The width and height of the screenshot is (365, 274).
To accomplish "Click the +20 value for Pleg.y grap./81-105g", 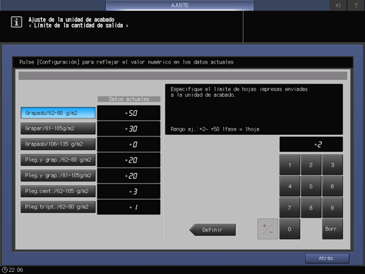I will point(128,176).
